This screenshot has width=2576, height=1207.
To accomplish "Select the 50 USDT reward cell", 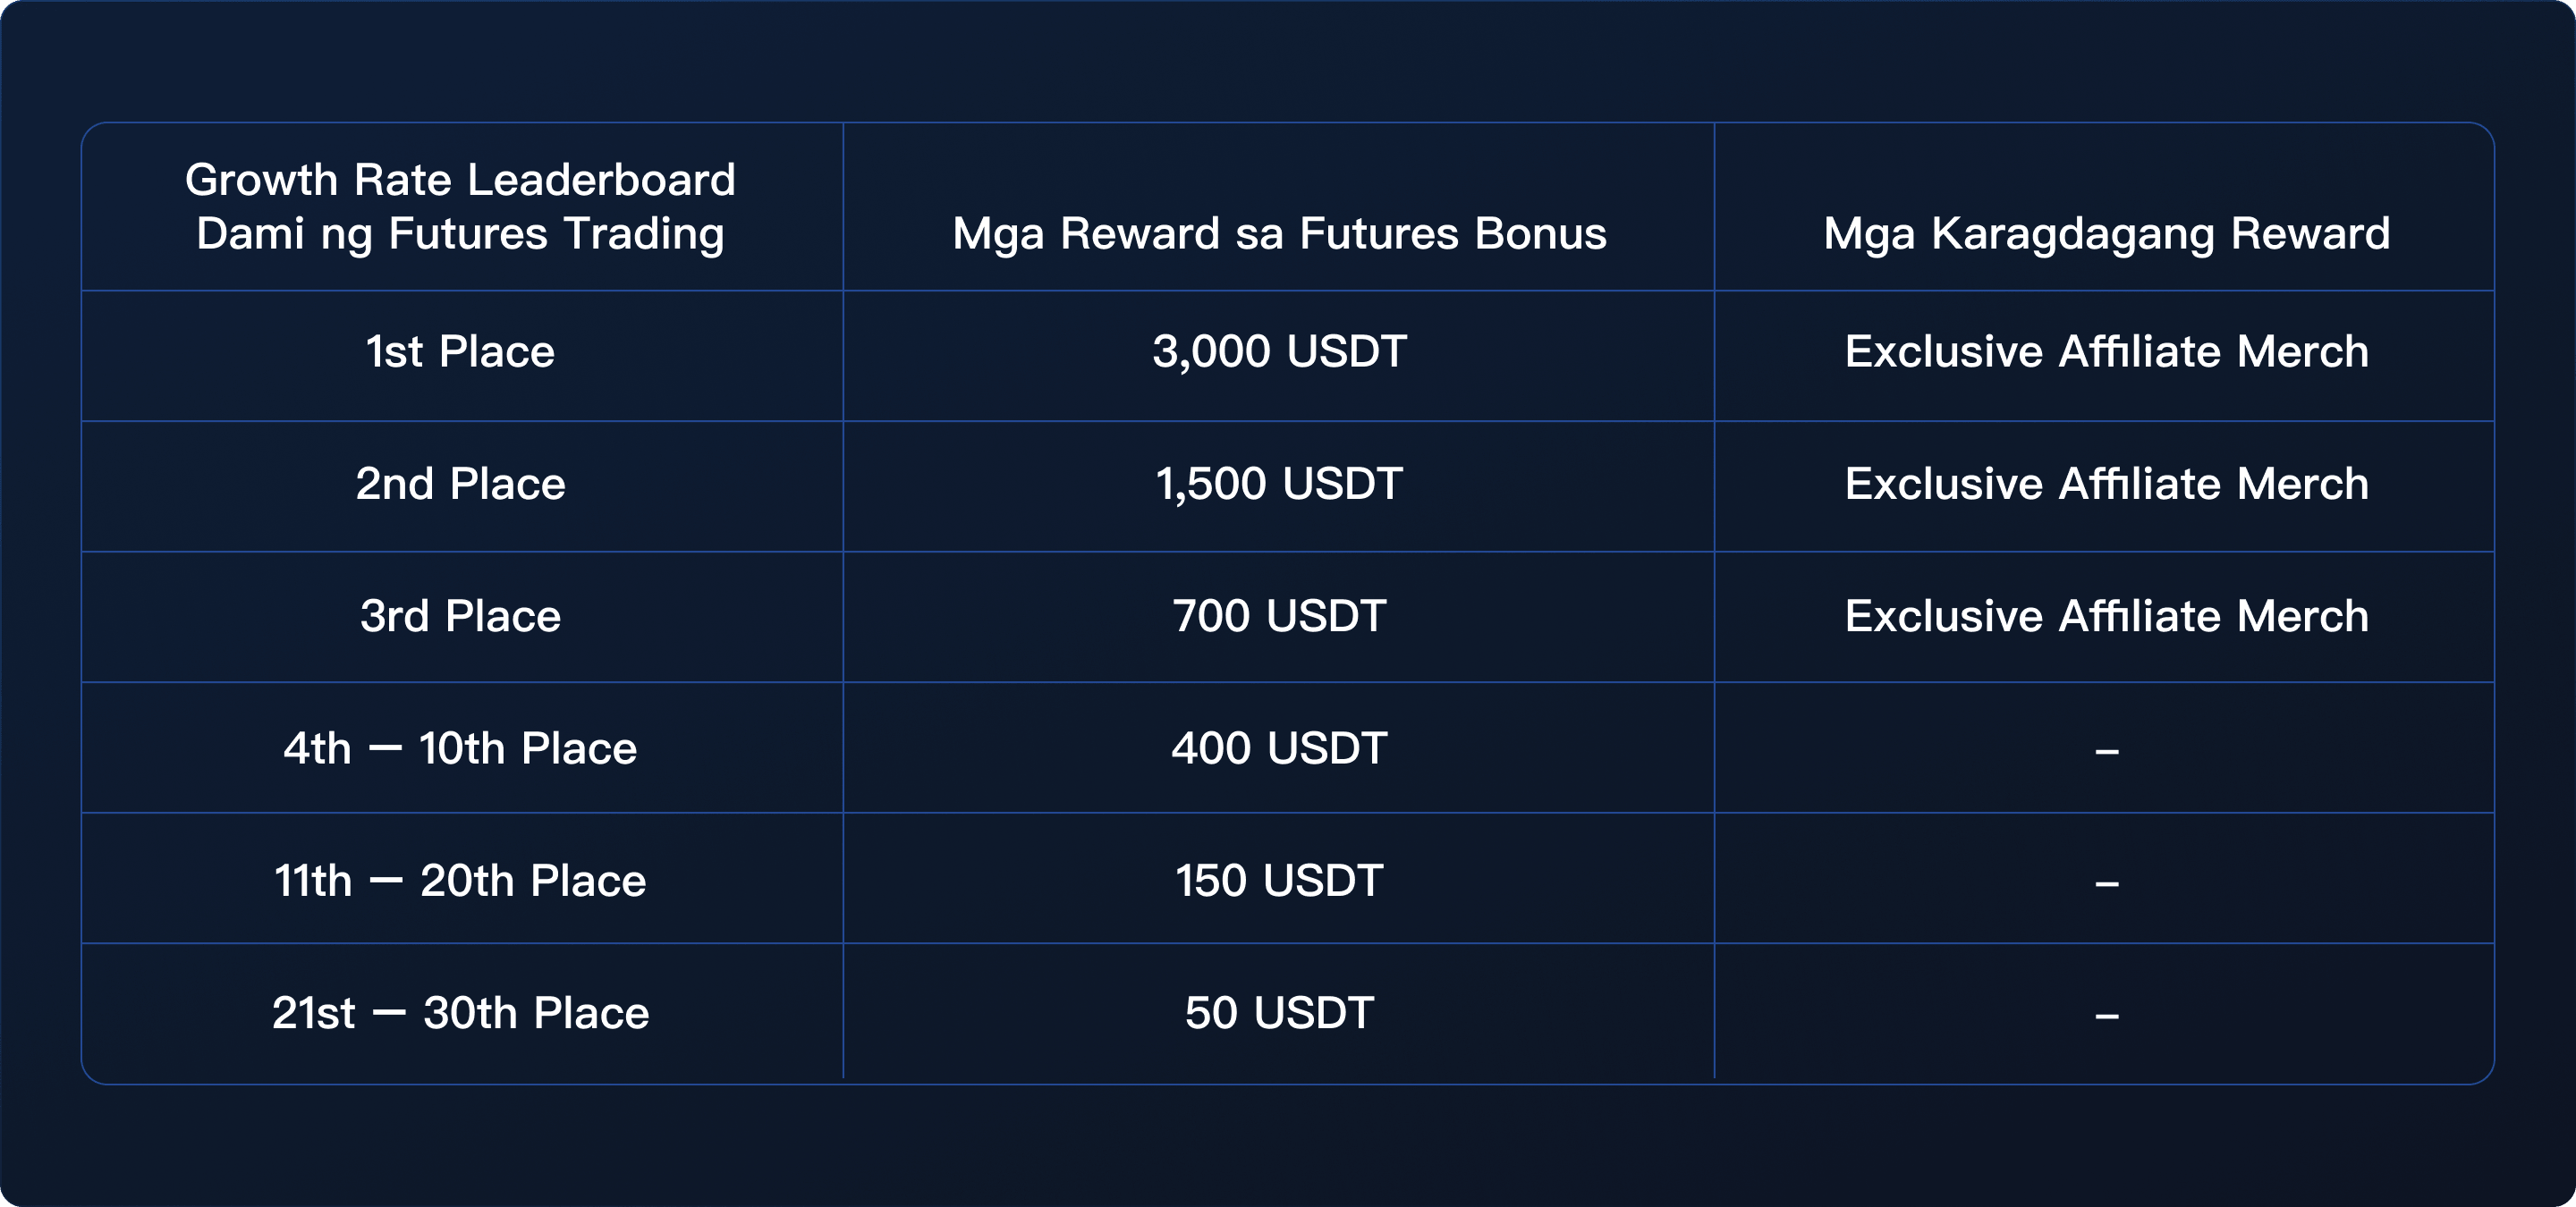I will [x=1279, y=1013].
